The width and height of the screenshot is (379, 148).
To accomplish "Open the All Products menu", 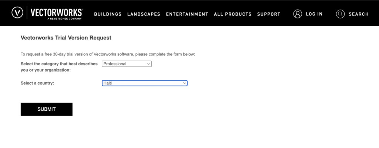I will pyautogui.click(x=233, y=14).
